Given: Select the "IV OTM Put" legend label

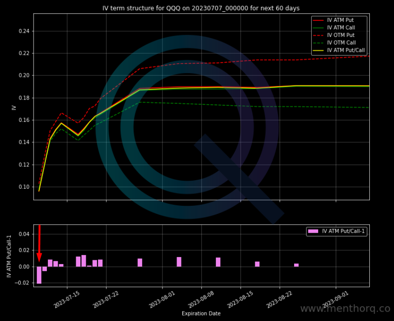Looking at the screenshot, I should pos(341,35).
